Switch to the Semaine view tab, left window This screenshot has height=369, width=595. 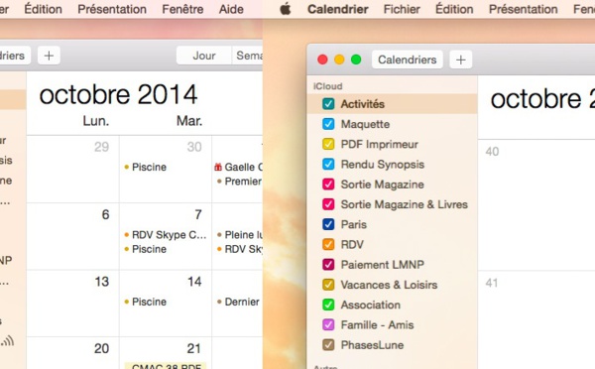coord(247,56)
